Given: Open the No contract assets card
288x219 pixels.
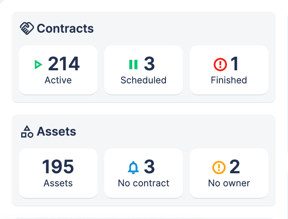Looking at the screenshot, I should (x=144, y=173).
